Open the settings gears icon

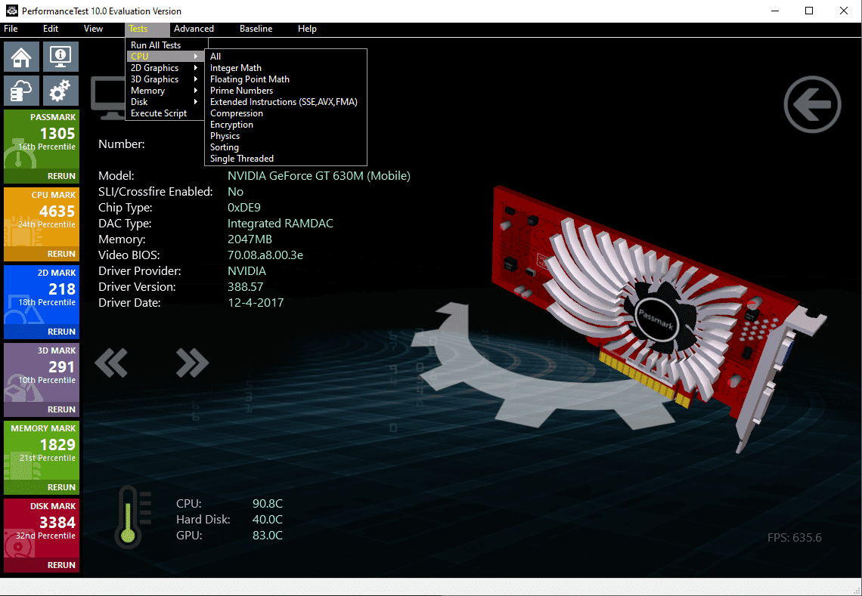pyautogui.click(x=60, y=91)
